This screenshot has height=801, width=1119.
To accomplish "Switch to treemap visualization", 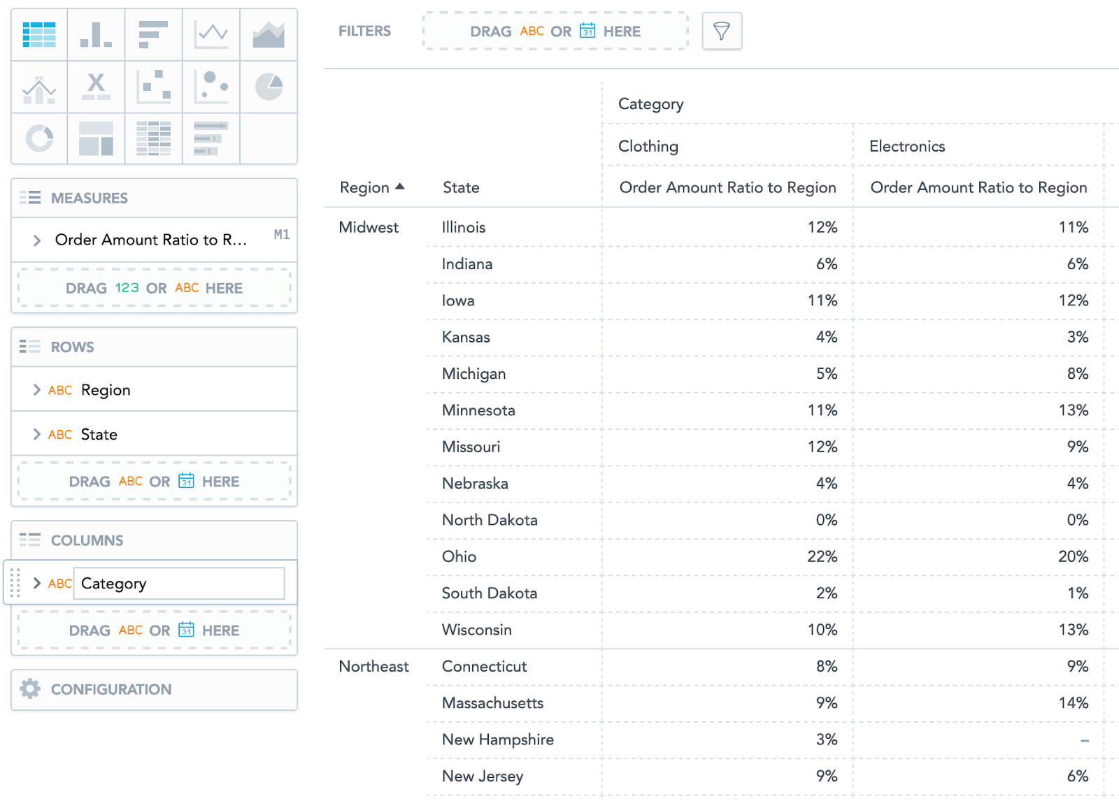I will point(96,138).
